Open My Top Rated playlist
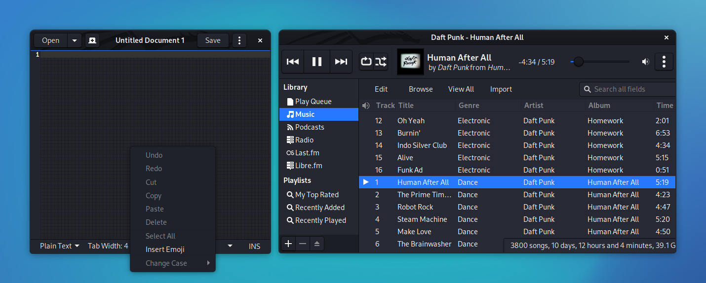 pyautogui.click(x=319, y=195)
